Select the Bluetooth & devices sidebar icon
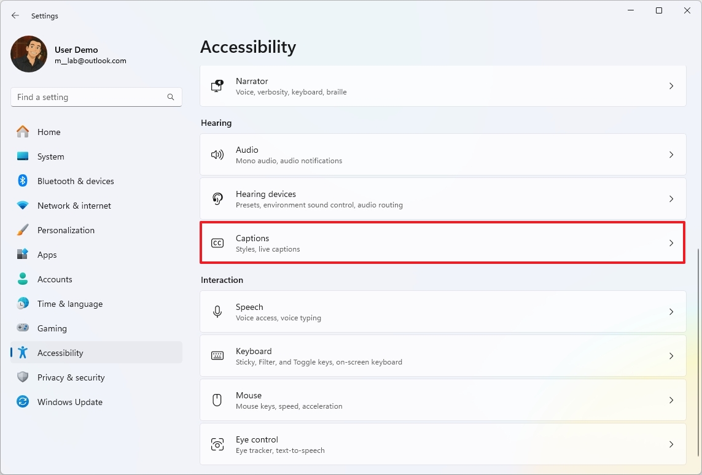702x475 pixels. pos(23,181)
